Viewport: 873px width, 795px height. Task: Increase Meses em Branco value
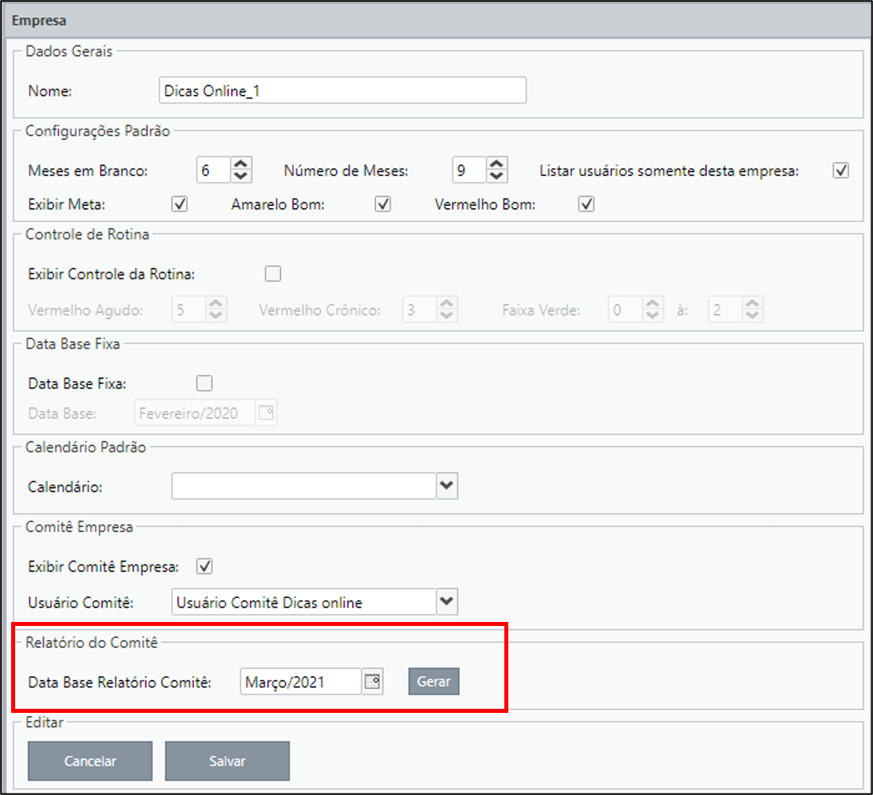pos(241,164)
